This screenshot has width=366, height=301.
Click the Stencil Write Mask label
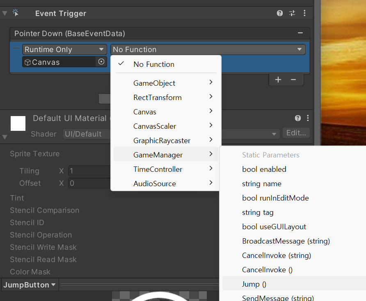[x=43, y=247]
